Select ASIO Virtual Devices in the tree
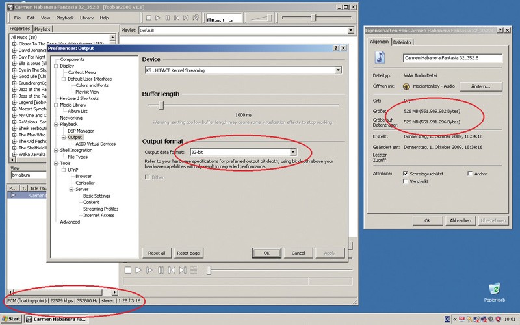This screenshot has width=520, height=325. 96,144
